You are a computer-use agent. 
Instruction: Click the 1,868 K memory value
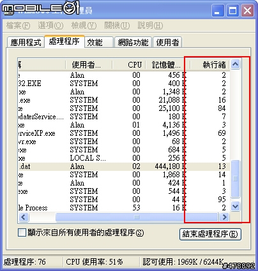[x=174, y=175]
